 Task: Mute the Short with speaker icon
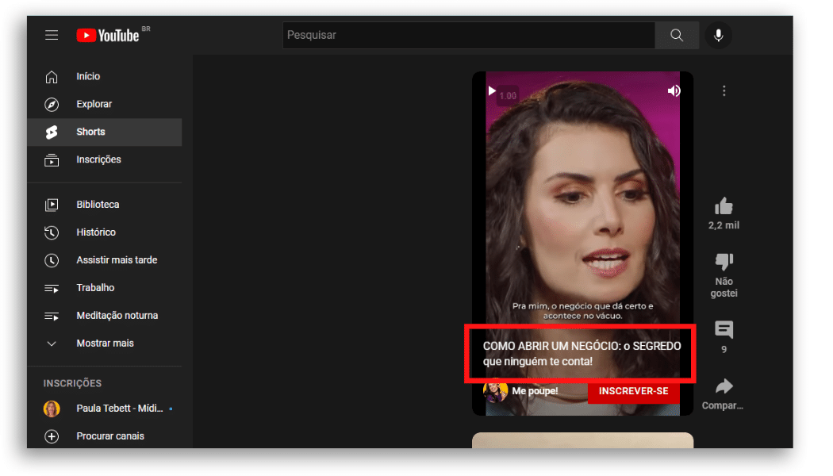674,91
